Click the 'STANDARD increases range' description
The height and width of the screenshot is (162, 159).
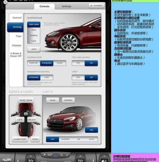click(x=39, y=83)
